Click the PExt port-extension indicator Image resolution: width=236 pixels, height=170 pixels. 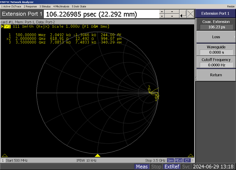[x=178, y=160]
